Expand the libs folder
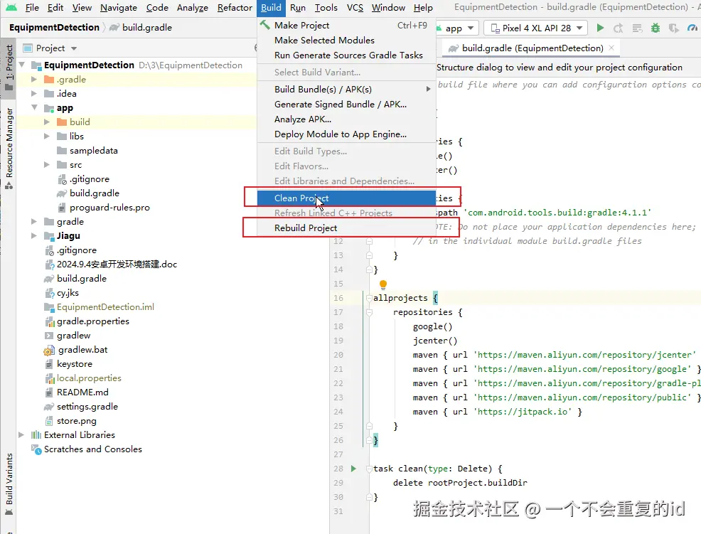701x534 pixels. click(x=46, y=136)
